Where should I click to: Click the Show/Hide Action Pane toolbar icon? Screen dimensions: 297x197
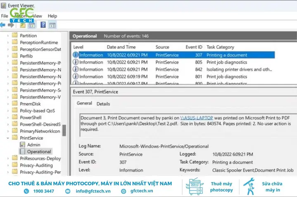click(52, 25)
